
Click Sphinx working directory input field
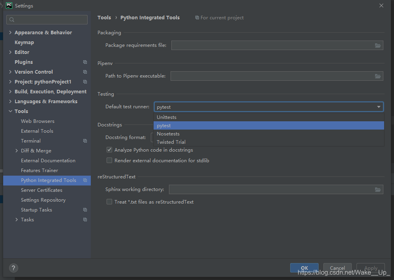[276, 189]
